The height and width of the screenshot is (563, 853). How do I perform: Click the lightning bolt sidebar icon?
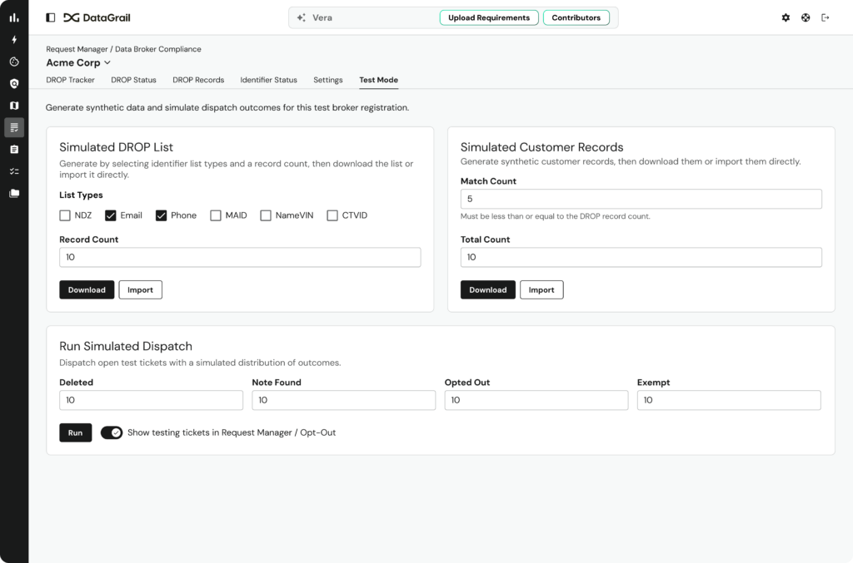(x=14, y=40)
